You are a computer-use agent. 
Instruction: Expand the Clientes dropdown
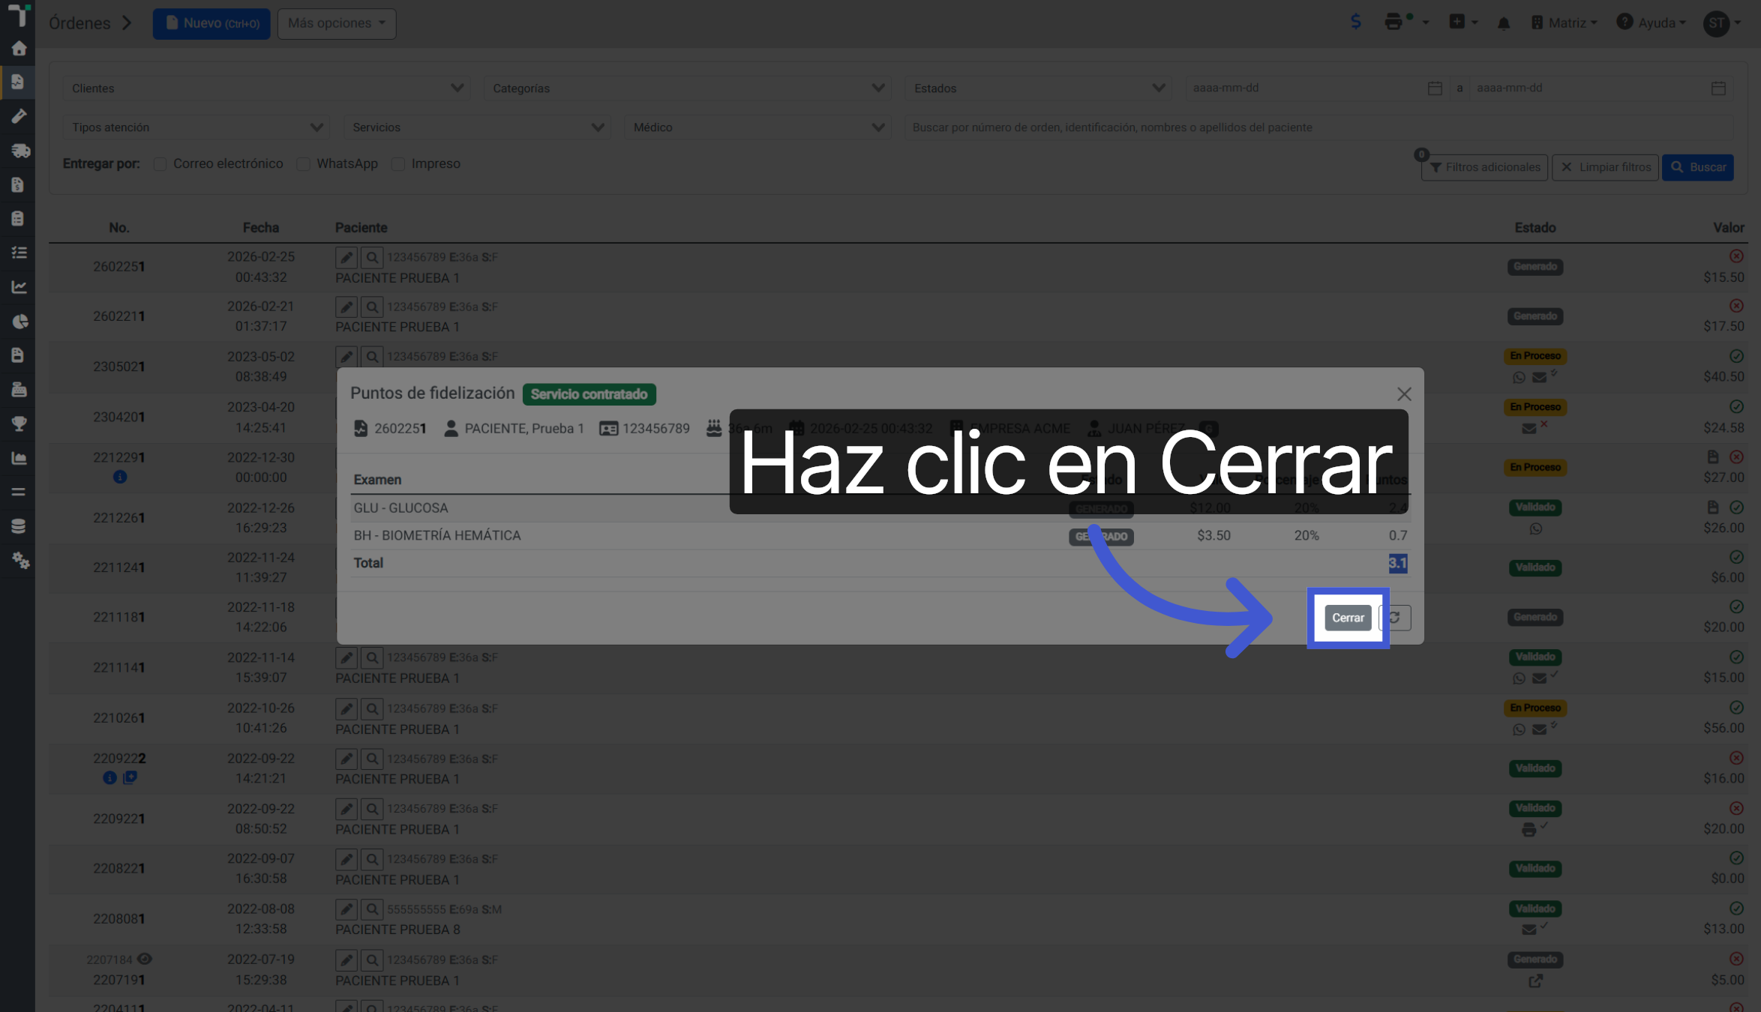(266, 88)
